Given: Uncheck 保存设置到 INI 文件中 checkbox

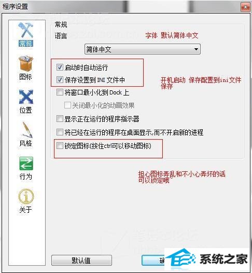Looking at the screenshot, I should coord(60,80).
